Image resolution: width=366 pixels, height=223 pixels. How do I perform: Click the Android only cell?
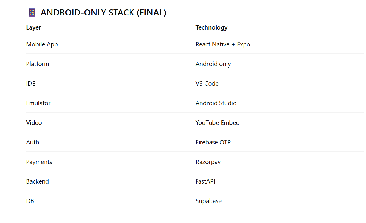tap(213, 64)
